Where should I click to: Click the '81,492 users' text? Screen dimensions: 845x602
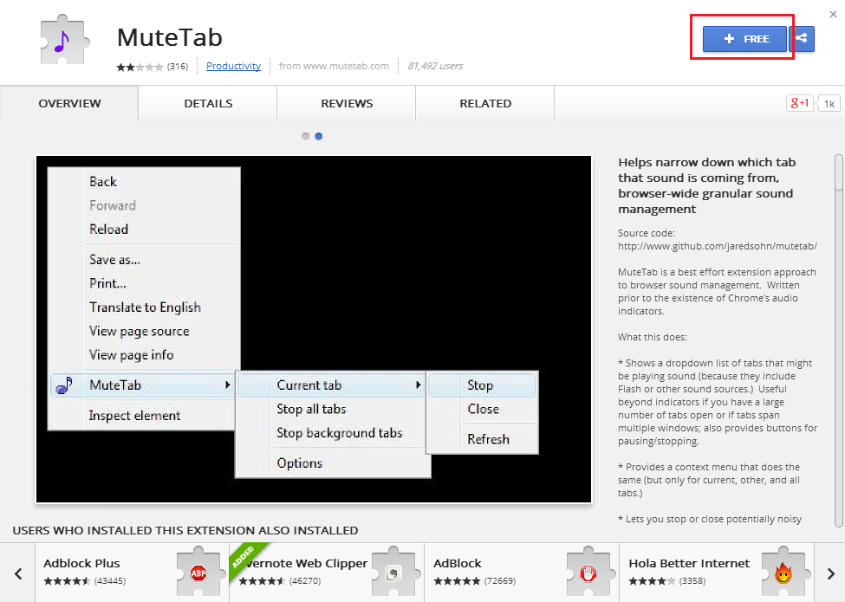(x=435, y=66)
